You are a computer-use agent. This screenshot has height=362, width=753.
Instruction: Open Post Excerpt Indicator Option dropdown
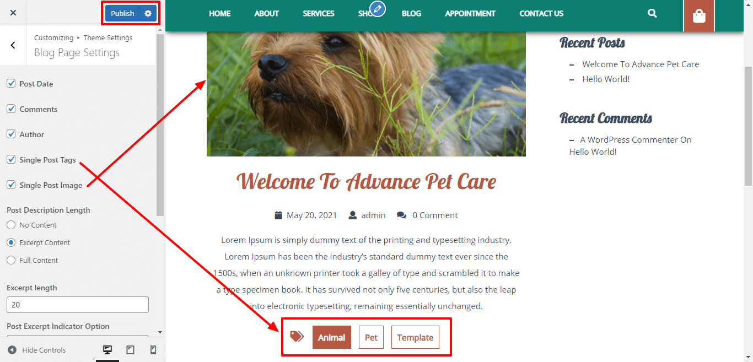pyautogui.click(x=78, y=337)
